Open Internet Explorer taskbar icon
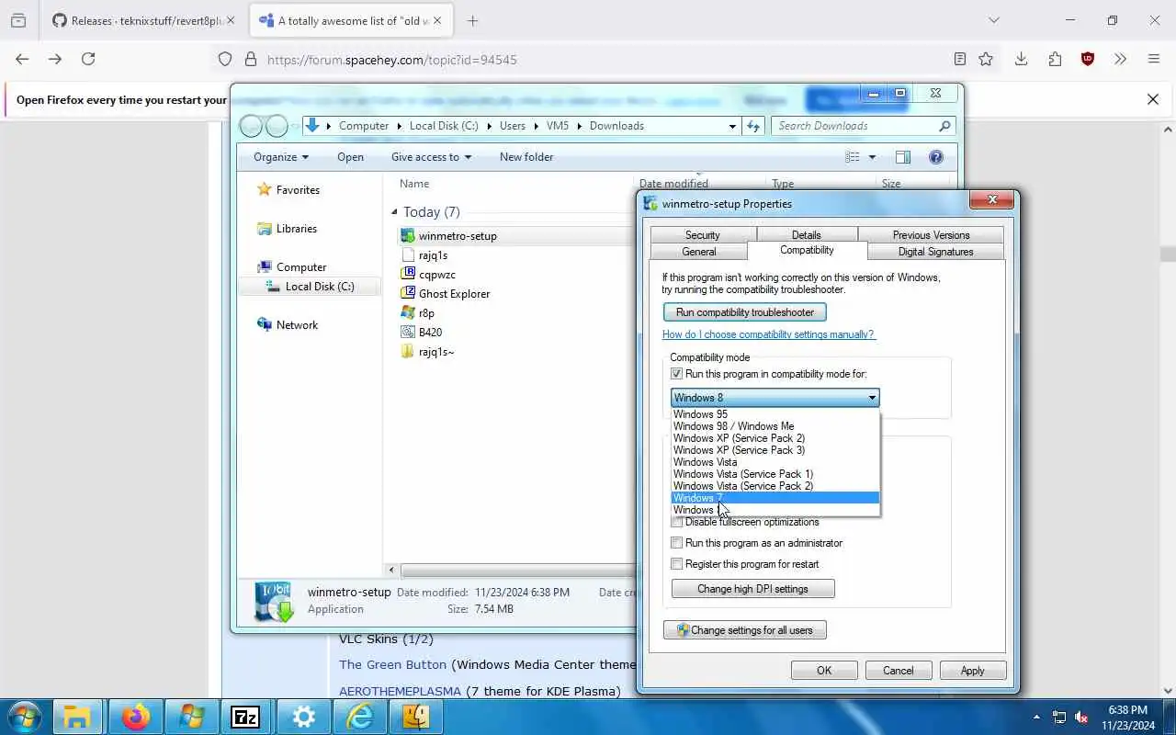This screenshot has width=1176, height=735. (359, 717)
